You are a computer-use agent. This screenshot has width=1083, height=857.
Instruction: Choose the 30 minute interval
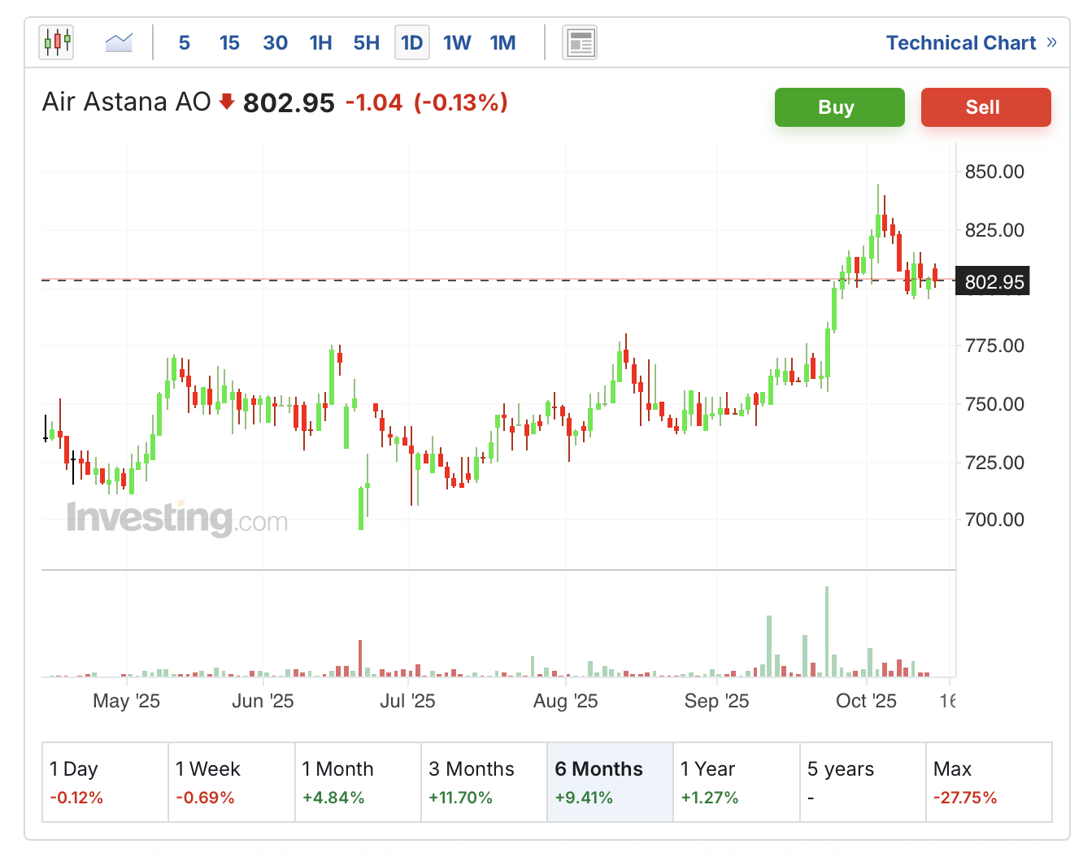275,43
